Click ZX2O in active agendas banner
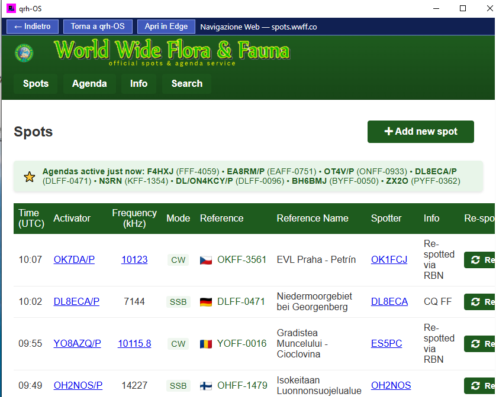Viewport: 496px width, 397px height. click(x=397, y=181)
